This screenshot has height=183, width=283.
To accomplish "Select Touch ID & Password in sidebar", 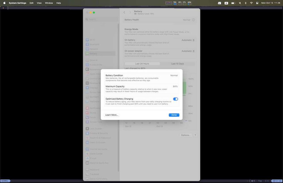I will pyautogui.click(x=100, y=138).
